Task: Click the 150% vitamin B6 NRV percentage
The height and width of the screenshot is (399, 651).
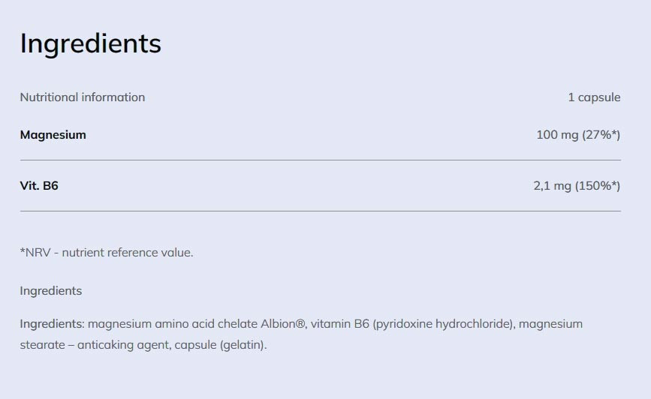Action: pos(598,185)
